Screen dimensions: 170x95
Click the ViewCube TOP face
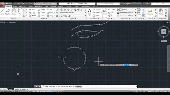click(x=164, y=32)
